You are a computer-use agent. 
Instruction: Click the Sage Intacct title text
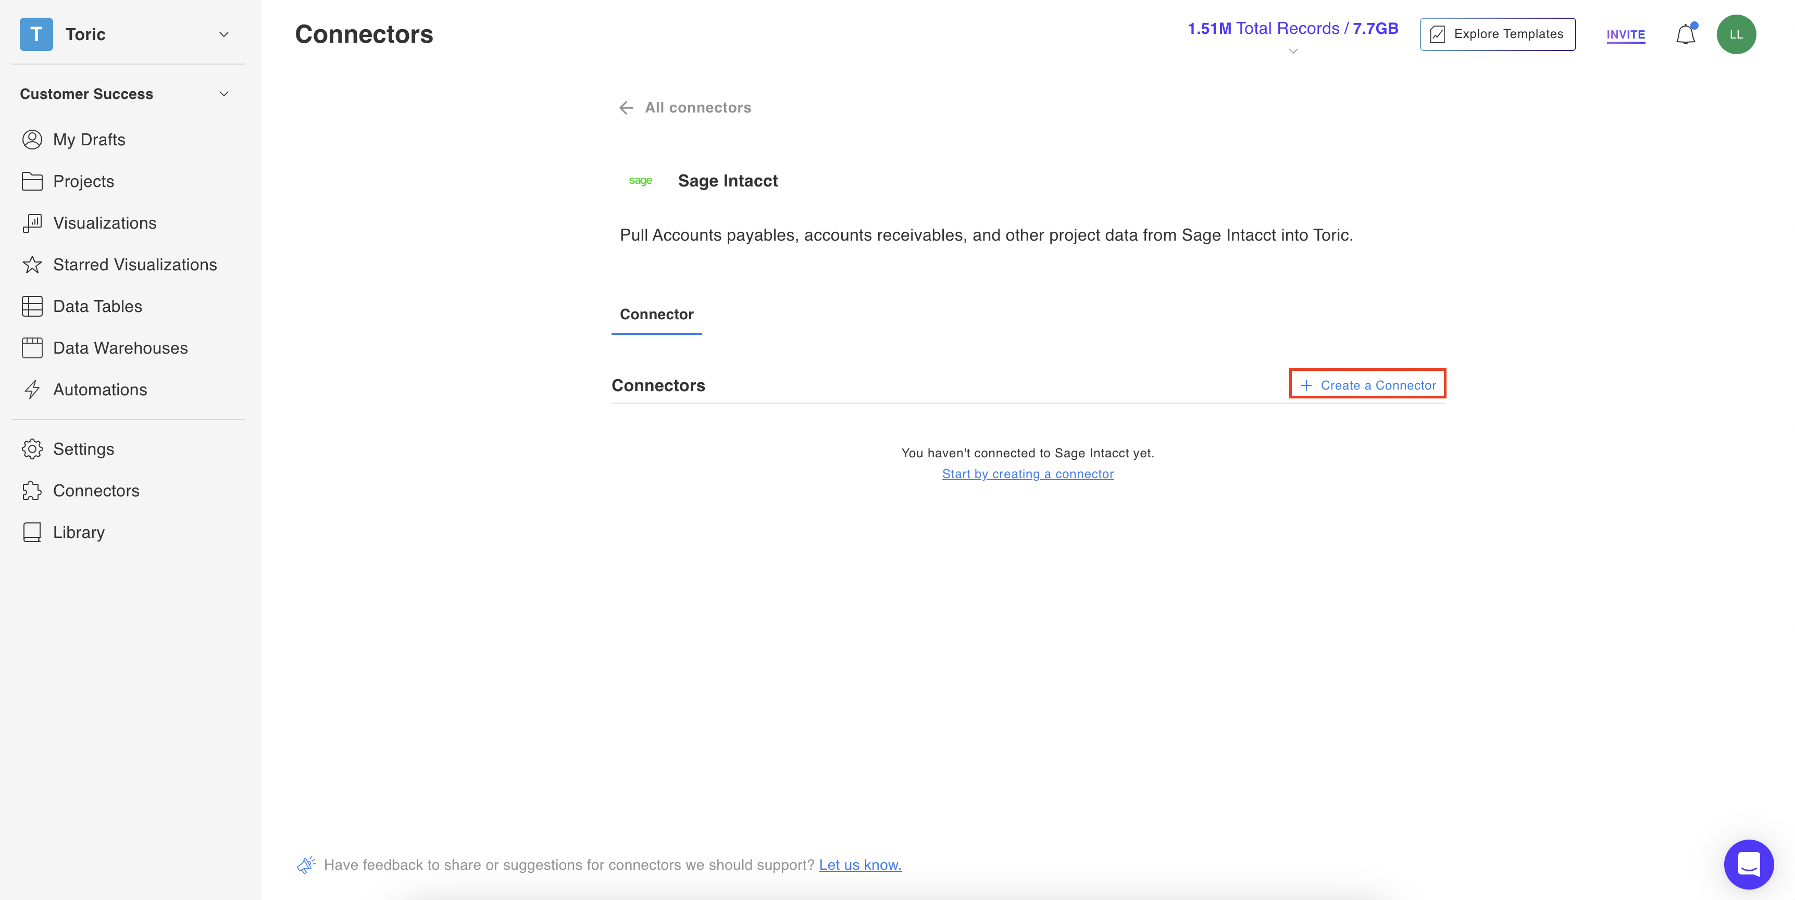728,180
